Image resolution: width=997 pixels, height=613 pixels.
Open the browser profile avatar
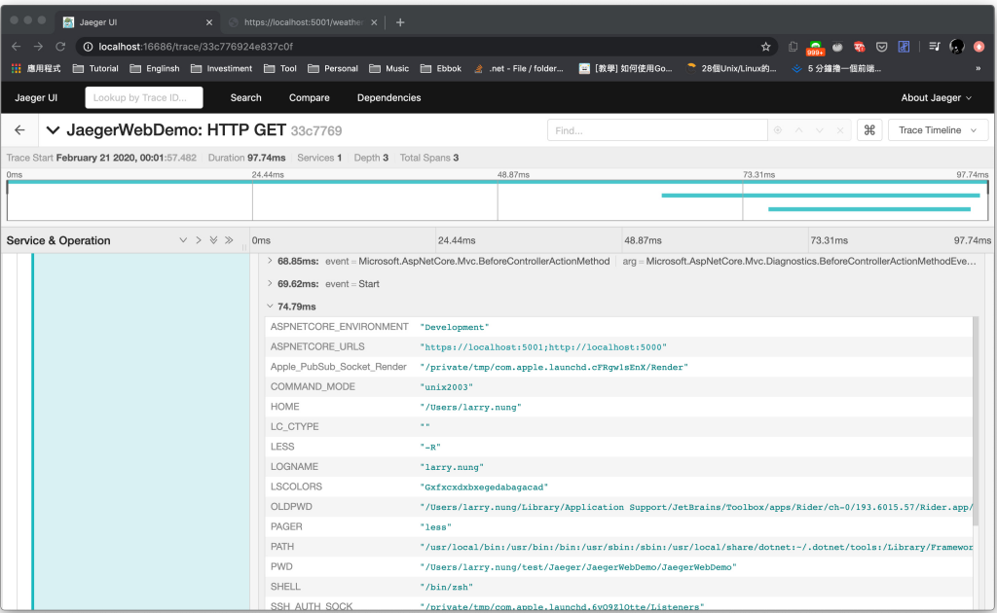[x=956, y=47]
